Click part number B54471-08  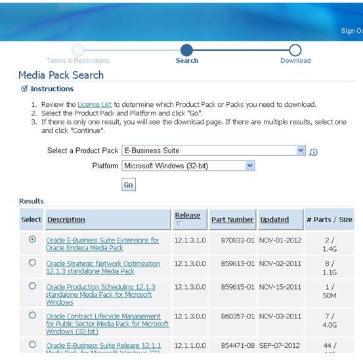tap(238, 345)
